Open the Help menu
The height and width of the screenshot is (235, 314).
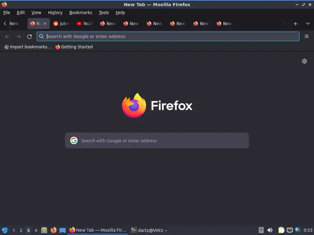pyautogui.click(x=120, y=13)
